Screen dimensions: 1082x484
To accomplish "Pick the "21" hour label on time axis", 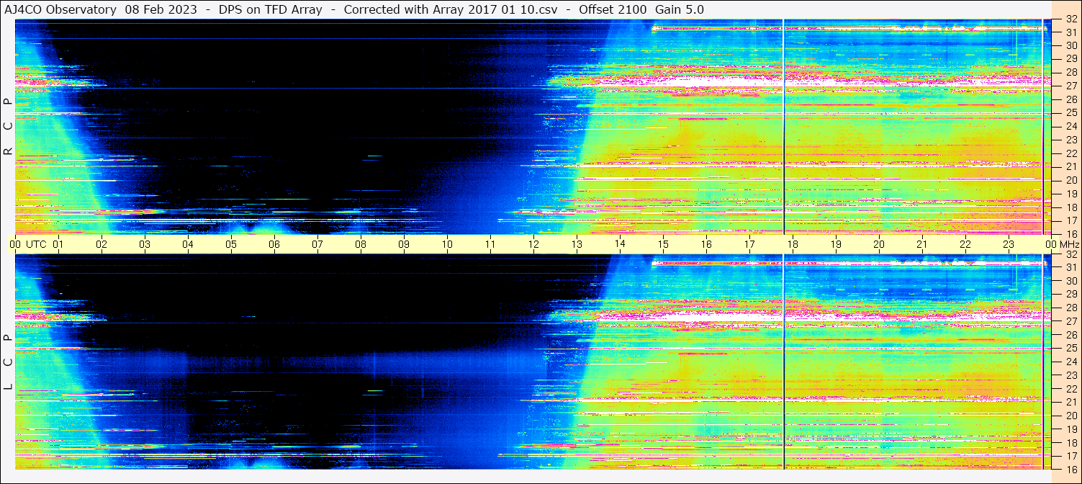I will (922, 244).
